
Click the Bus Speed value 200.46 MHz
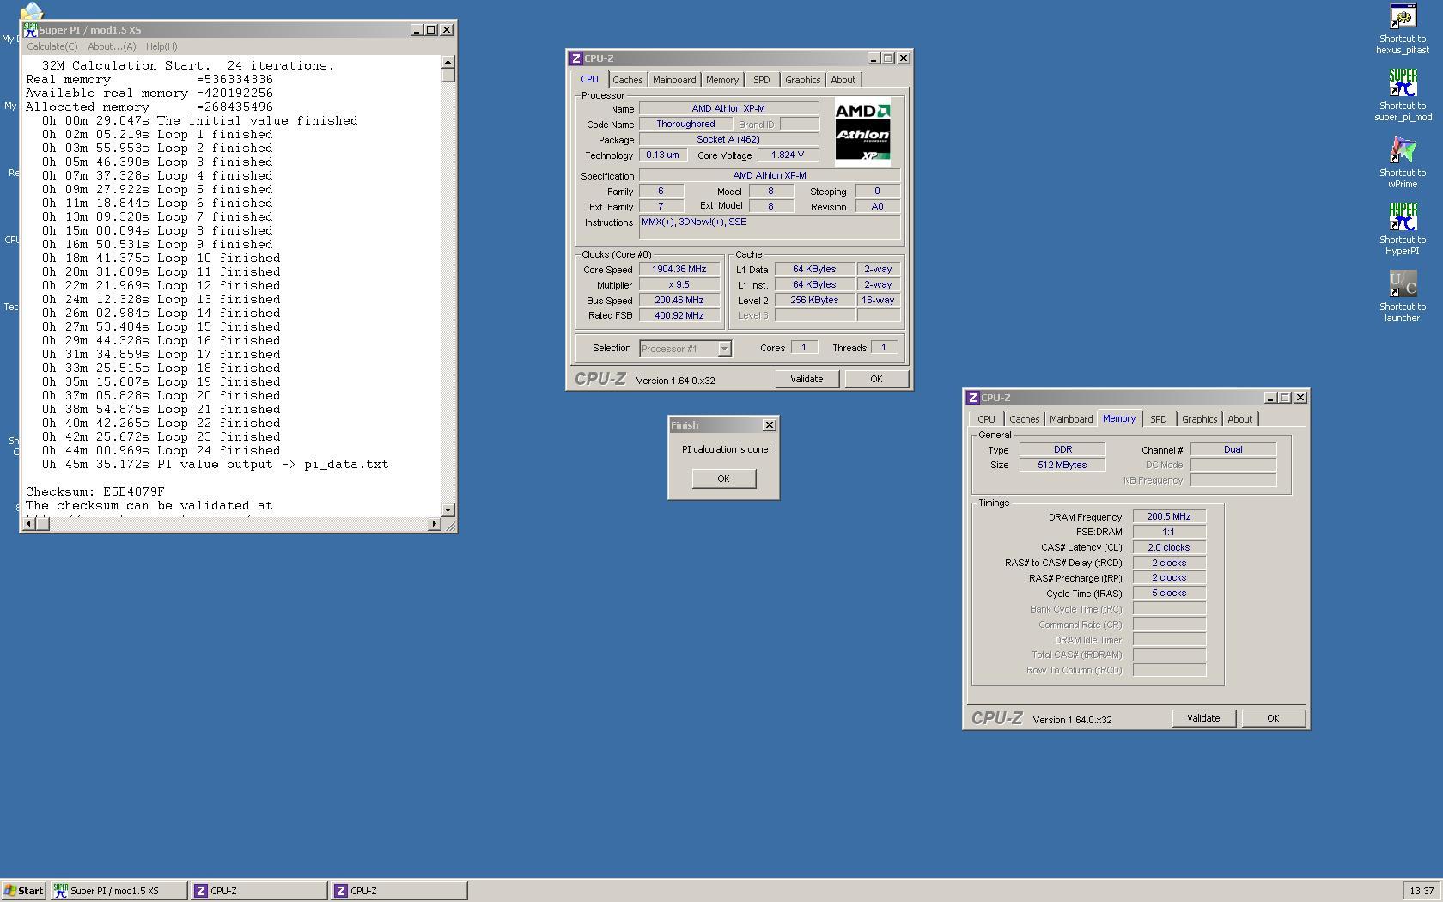tap(679, 300)
